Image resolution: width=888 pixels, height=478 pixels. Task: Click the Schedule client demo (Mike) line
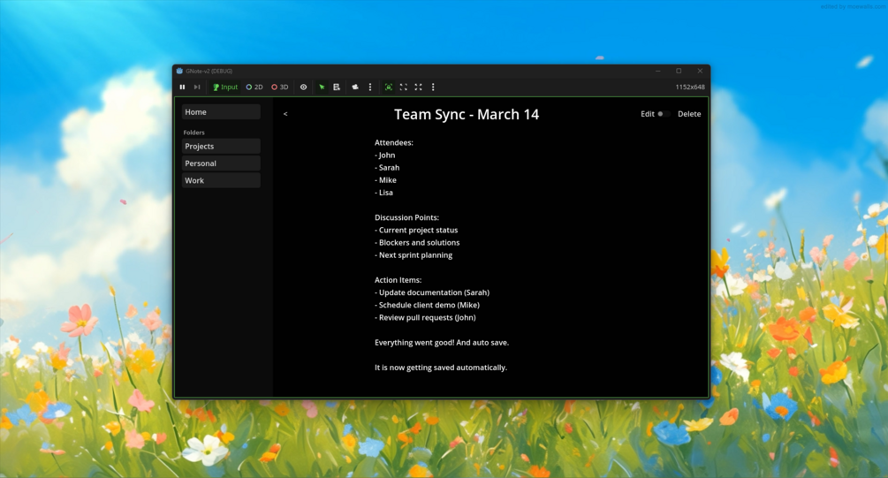point(427,305)
